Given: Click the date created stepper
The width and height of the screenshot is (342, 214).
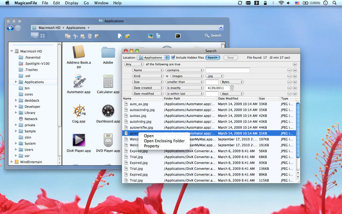Looking at the screenshot, I should [x=232, y=88].
